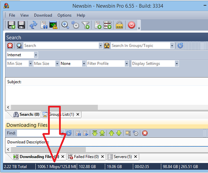The height and width of the screenshot is (173, 208).
Task: Click the search results horizontal scrollbar thumb
Action: coord(54,107)
